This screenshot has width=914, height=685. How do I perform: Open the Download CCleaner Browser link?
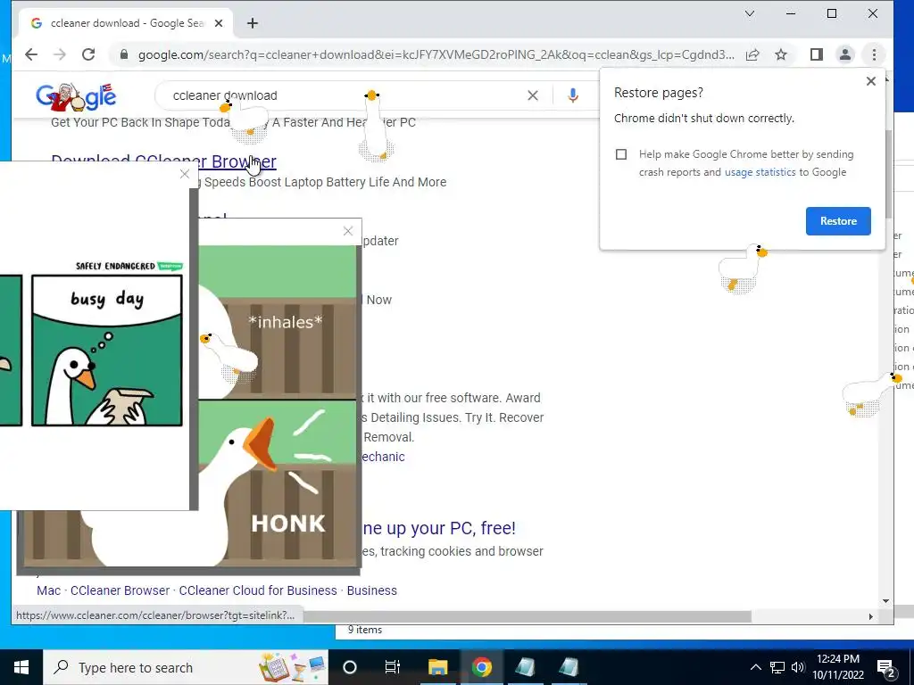tap(164, 161)
